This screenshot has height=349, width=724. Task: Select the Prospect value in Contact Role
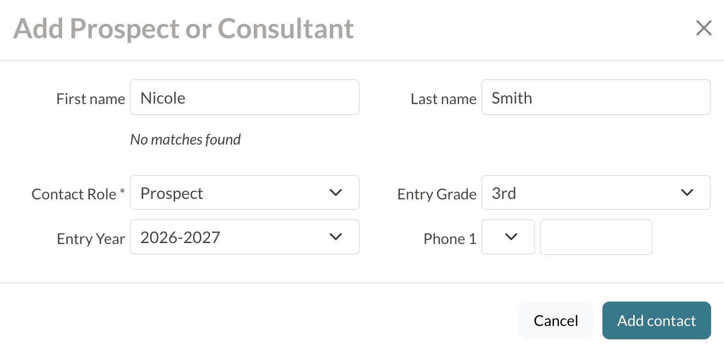(171, 193)
